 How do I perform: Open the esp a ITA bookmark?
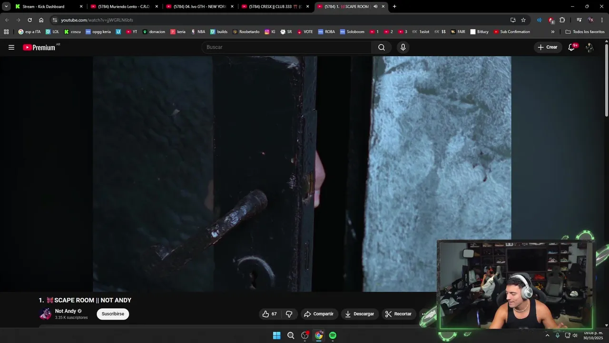[x=29, y=32]
